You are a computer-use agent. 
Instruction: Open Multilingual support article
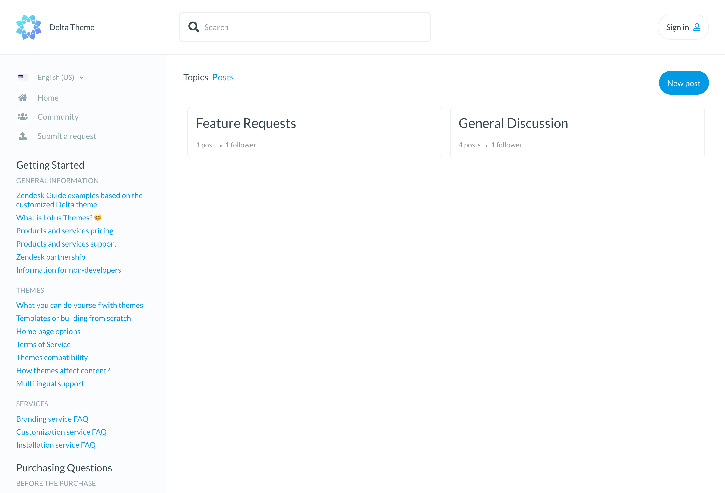pyautogui.click(x=50, y=384)
